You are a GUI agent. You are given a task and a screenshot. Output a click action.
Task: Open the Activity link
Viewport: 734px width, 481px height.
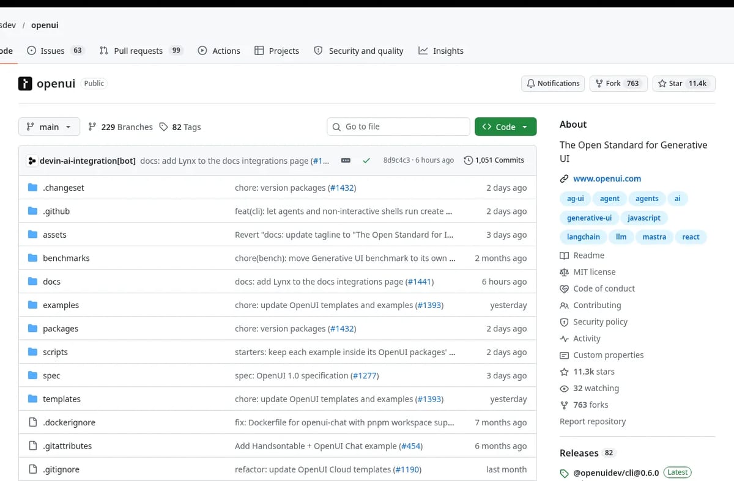(580, 339)
